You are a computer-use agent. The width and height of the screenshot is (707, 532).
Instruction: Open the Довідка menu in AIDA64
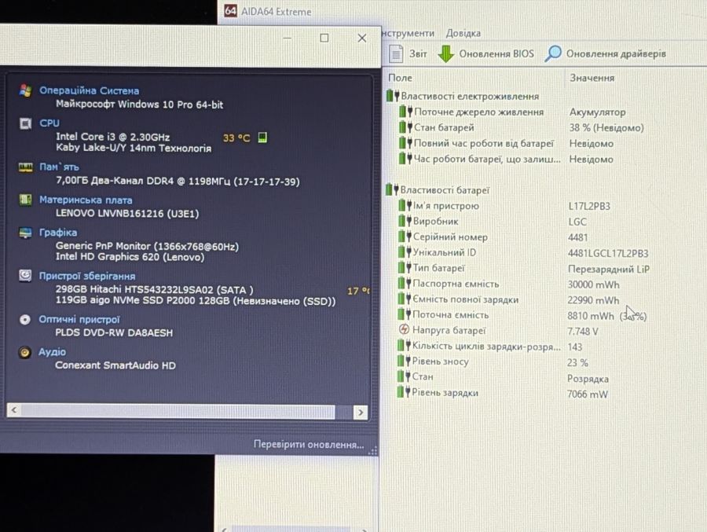[x=463, y=33]
